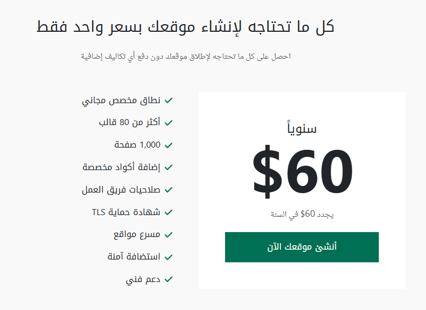Click the main heading كل ما تحتاجه لإنشاء موقعك

[x=186, y=26]
